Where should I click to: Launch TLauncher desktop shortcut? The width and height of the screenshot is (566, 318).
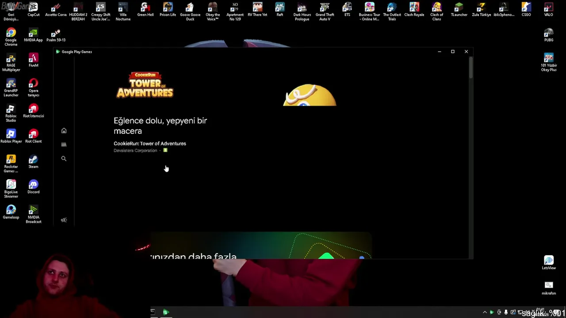click(459, 10)
